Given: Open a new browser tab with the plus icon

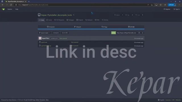Looking at the screenshot, I should pyautogui.click(x=29, y=1).
